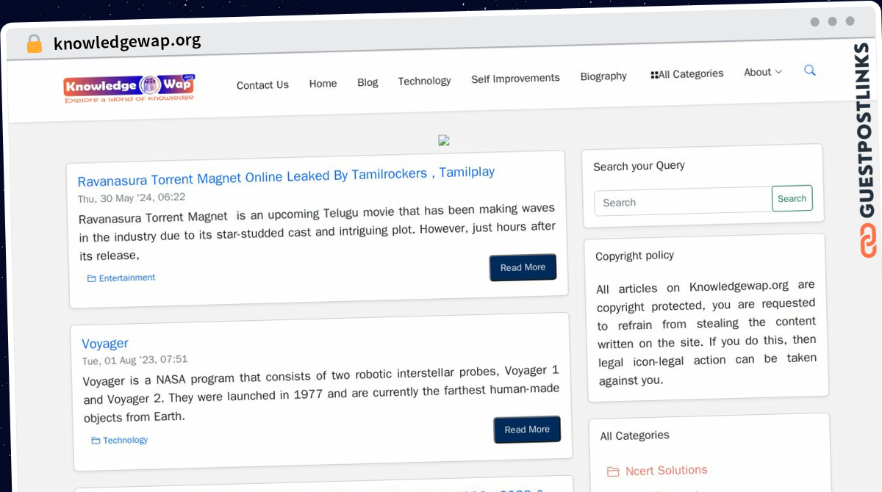
Task: Click the "Search your Query" heading
Action: tap(639, 166)
